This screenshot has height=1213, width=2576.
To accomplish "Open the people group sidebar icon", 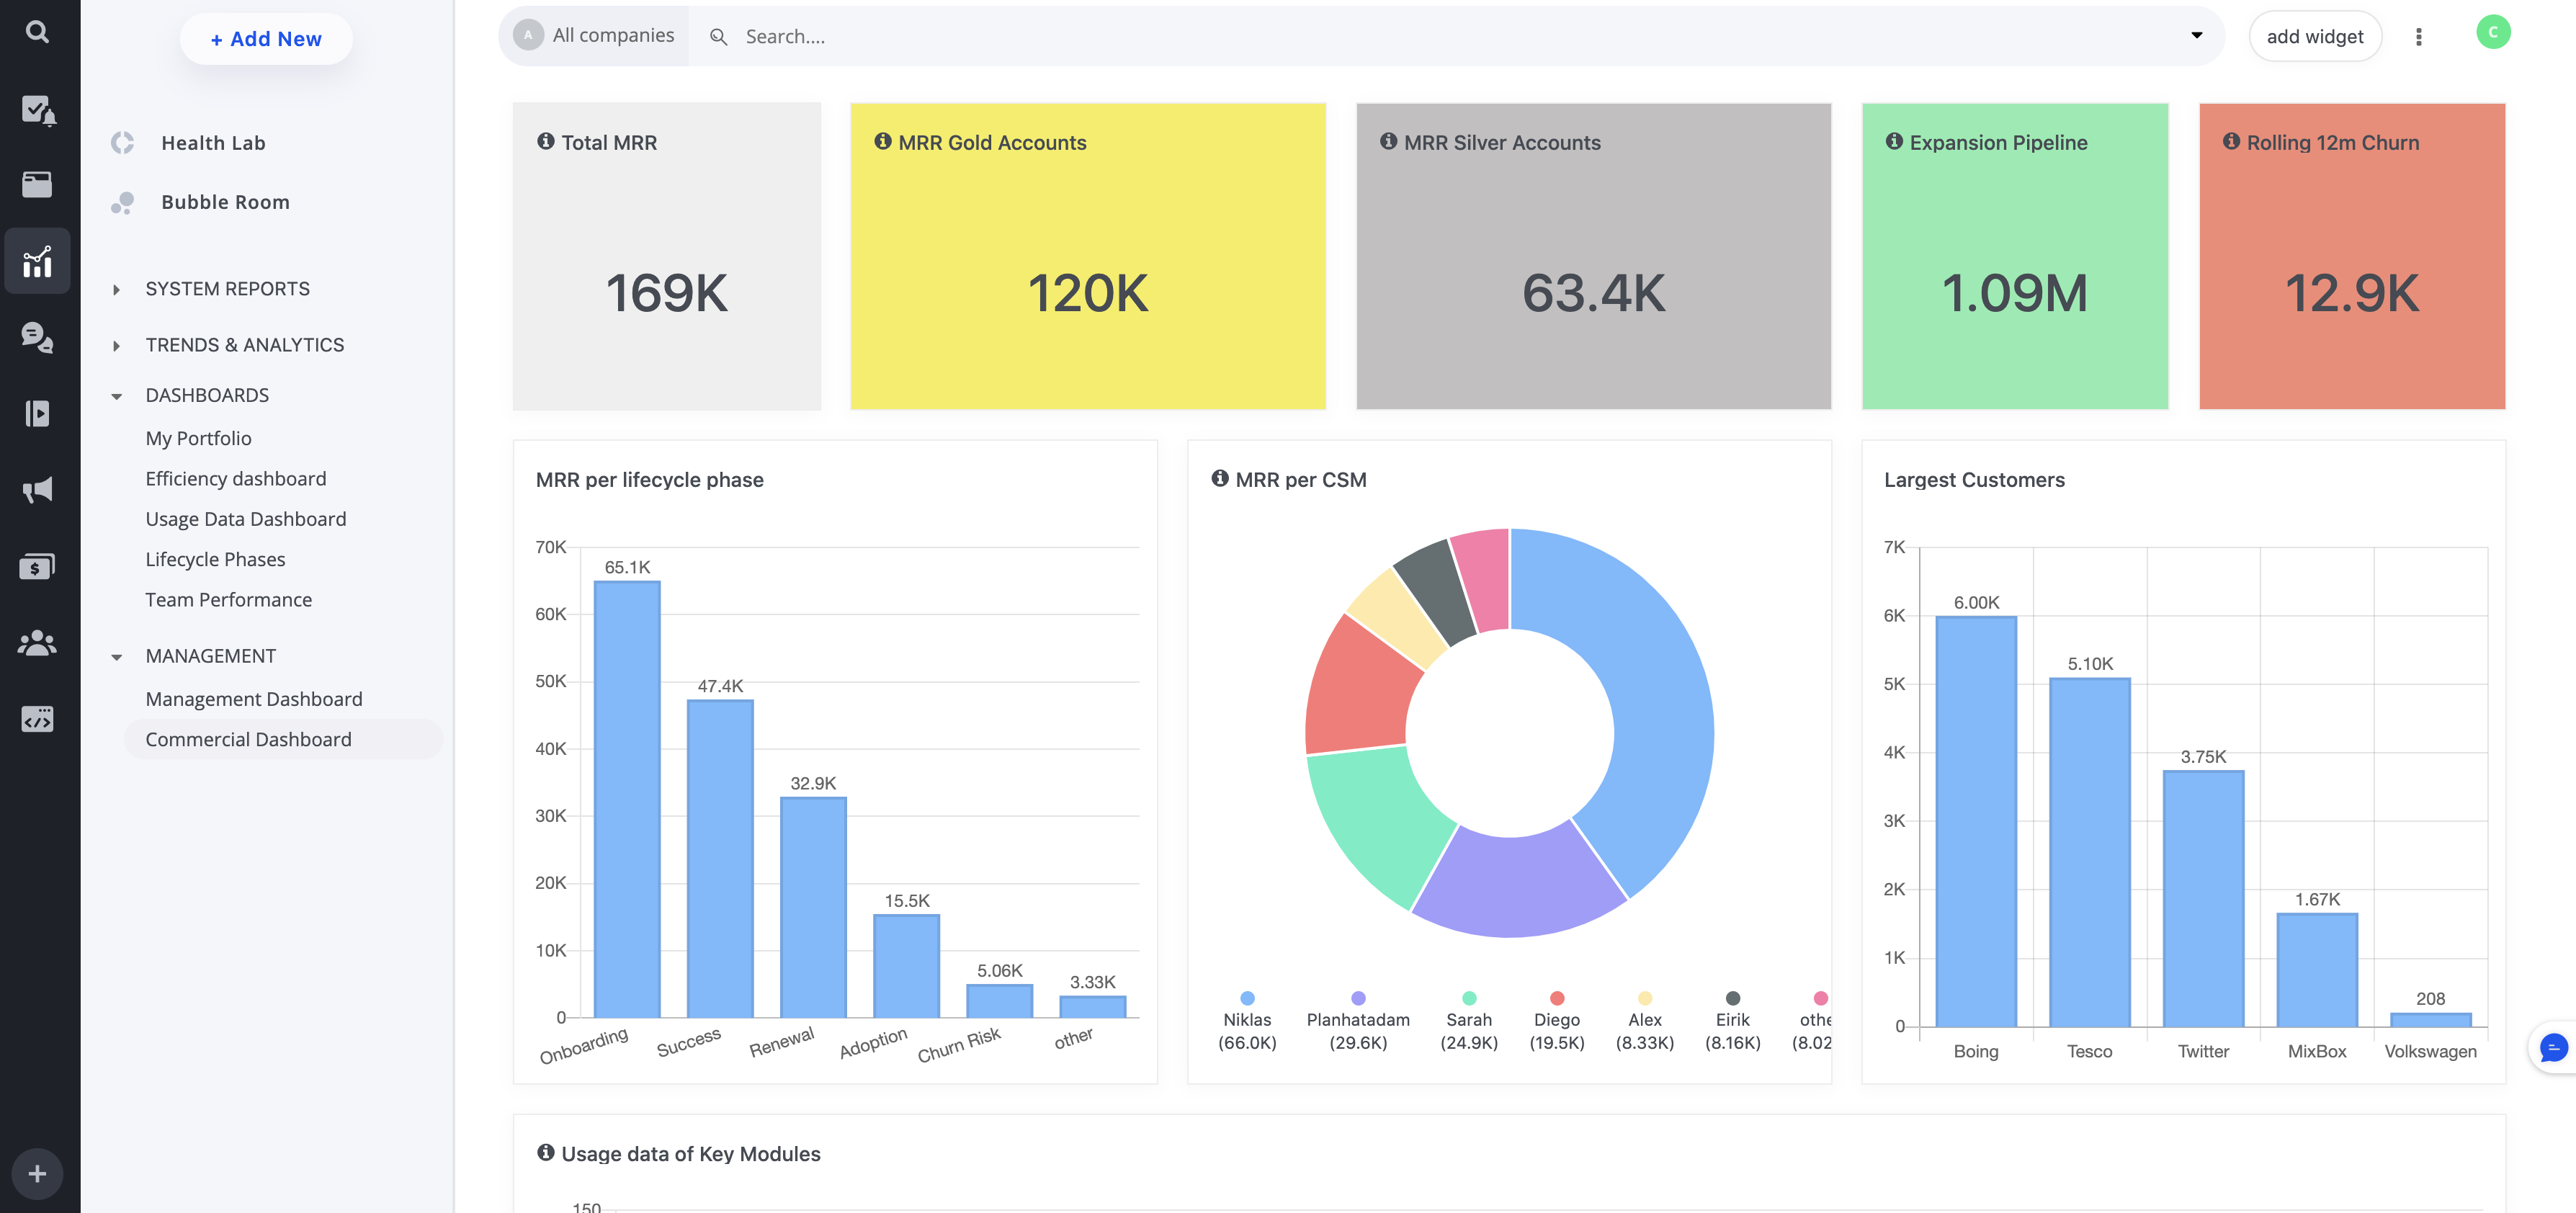I will pos(37,643).
